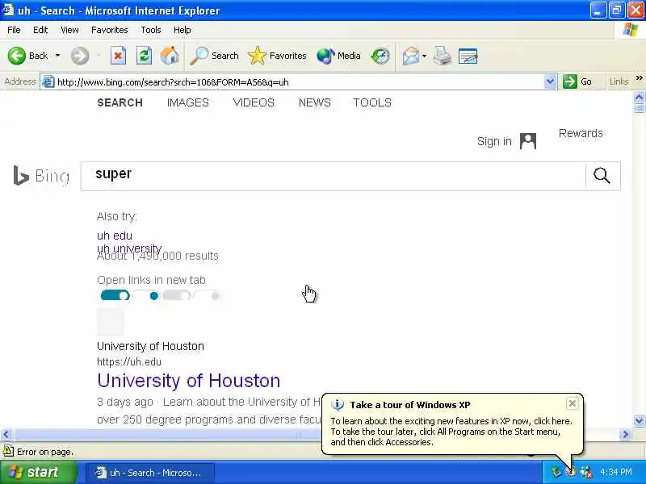
Task: Open the File menu
Action: (x=14, y=30)
